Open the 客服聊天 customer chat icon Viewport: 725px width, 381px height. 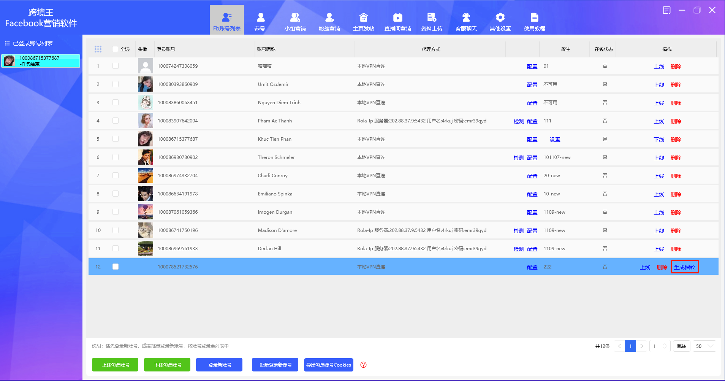(x=466, y=17)
